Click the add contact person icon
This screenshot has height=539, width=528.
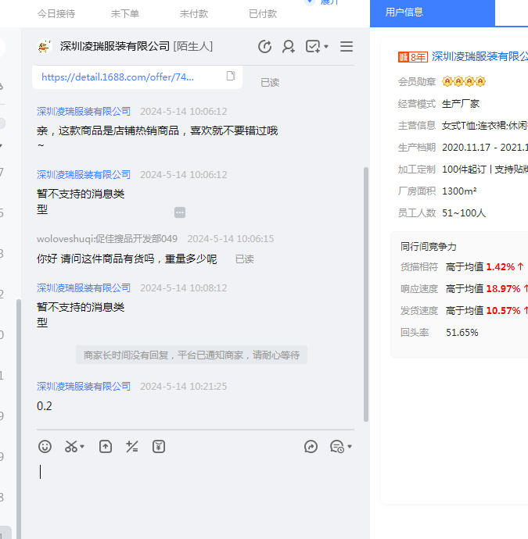click(x=289, y=47)
